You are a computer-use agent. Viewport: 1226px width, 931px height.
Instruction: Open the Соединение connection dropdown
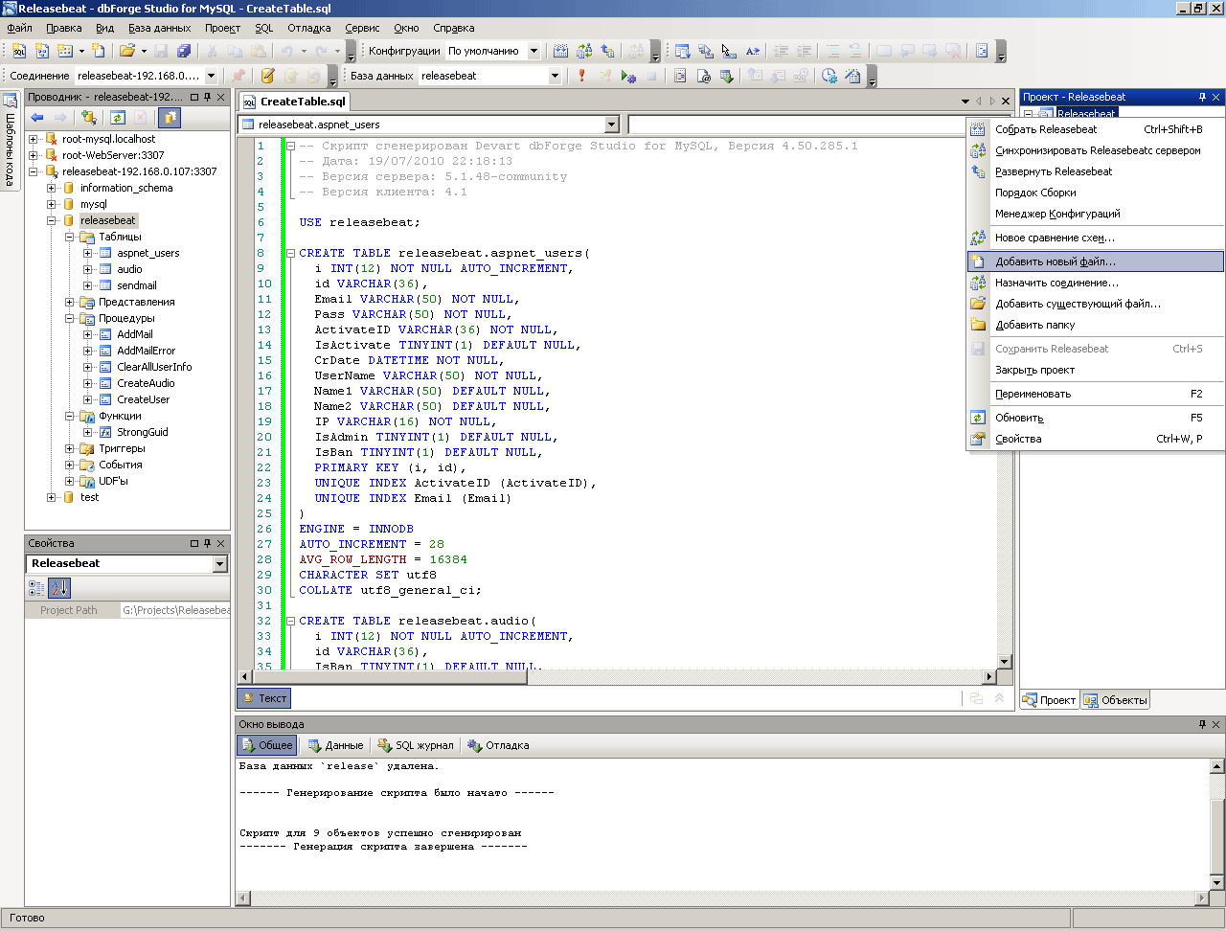210,76
